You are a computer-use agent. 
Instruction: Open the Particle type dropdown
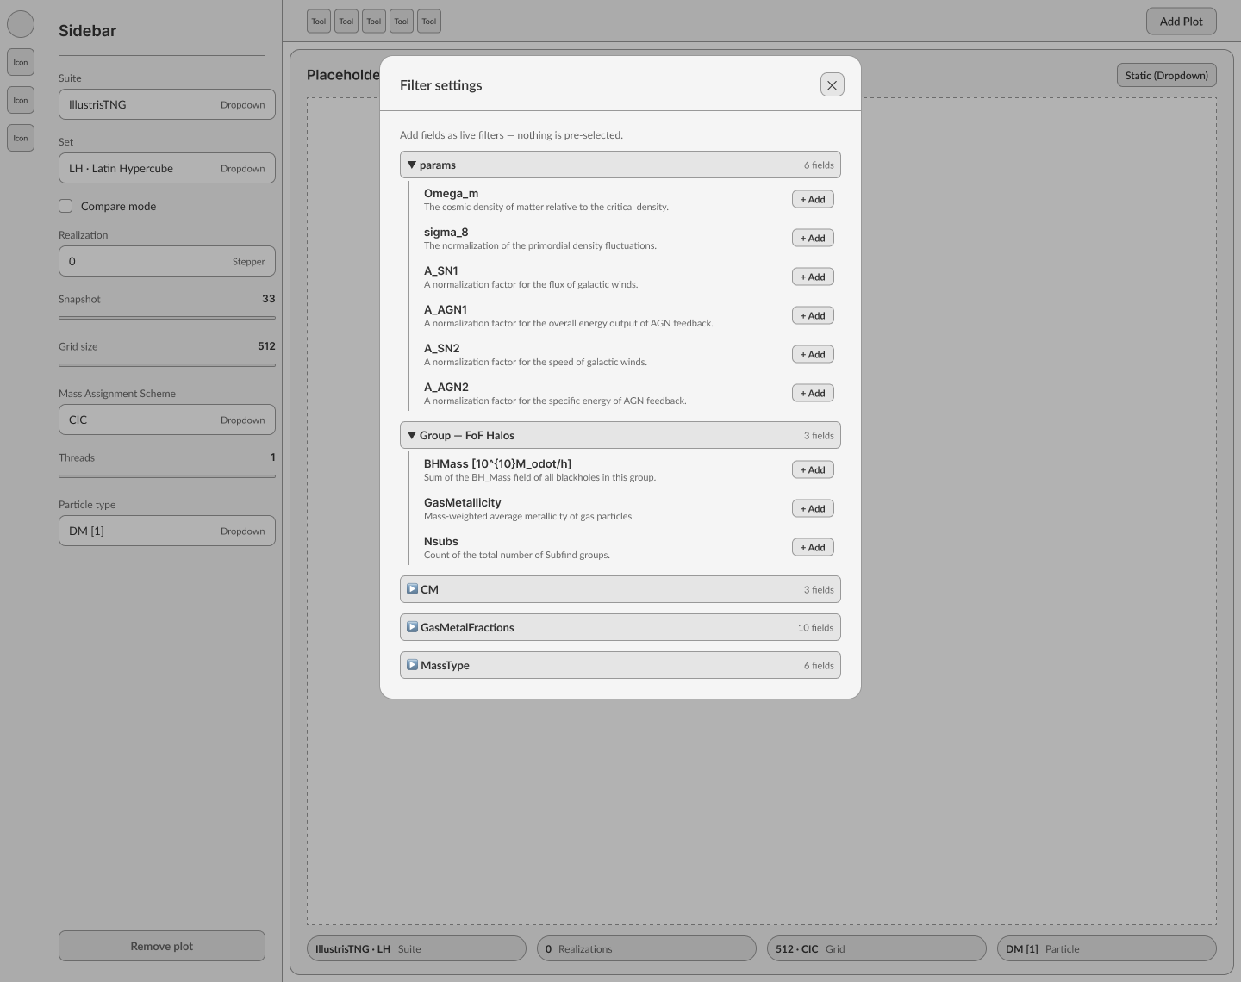tap(167, 531)
